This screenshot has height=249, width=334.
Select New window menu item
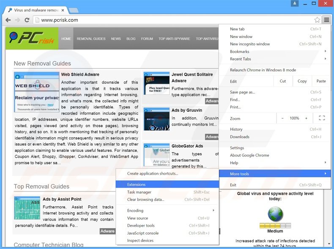pos(275,37)
